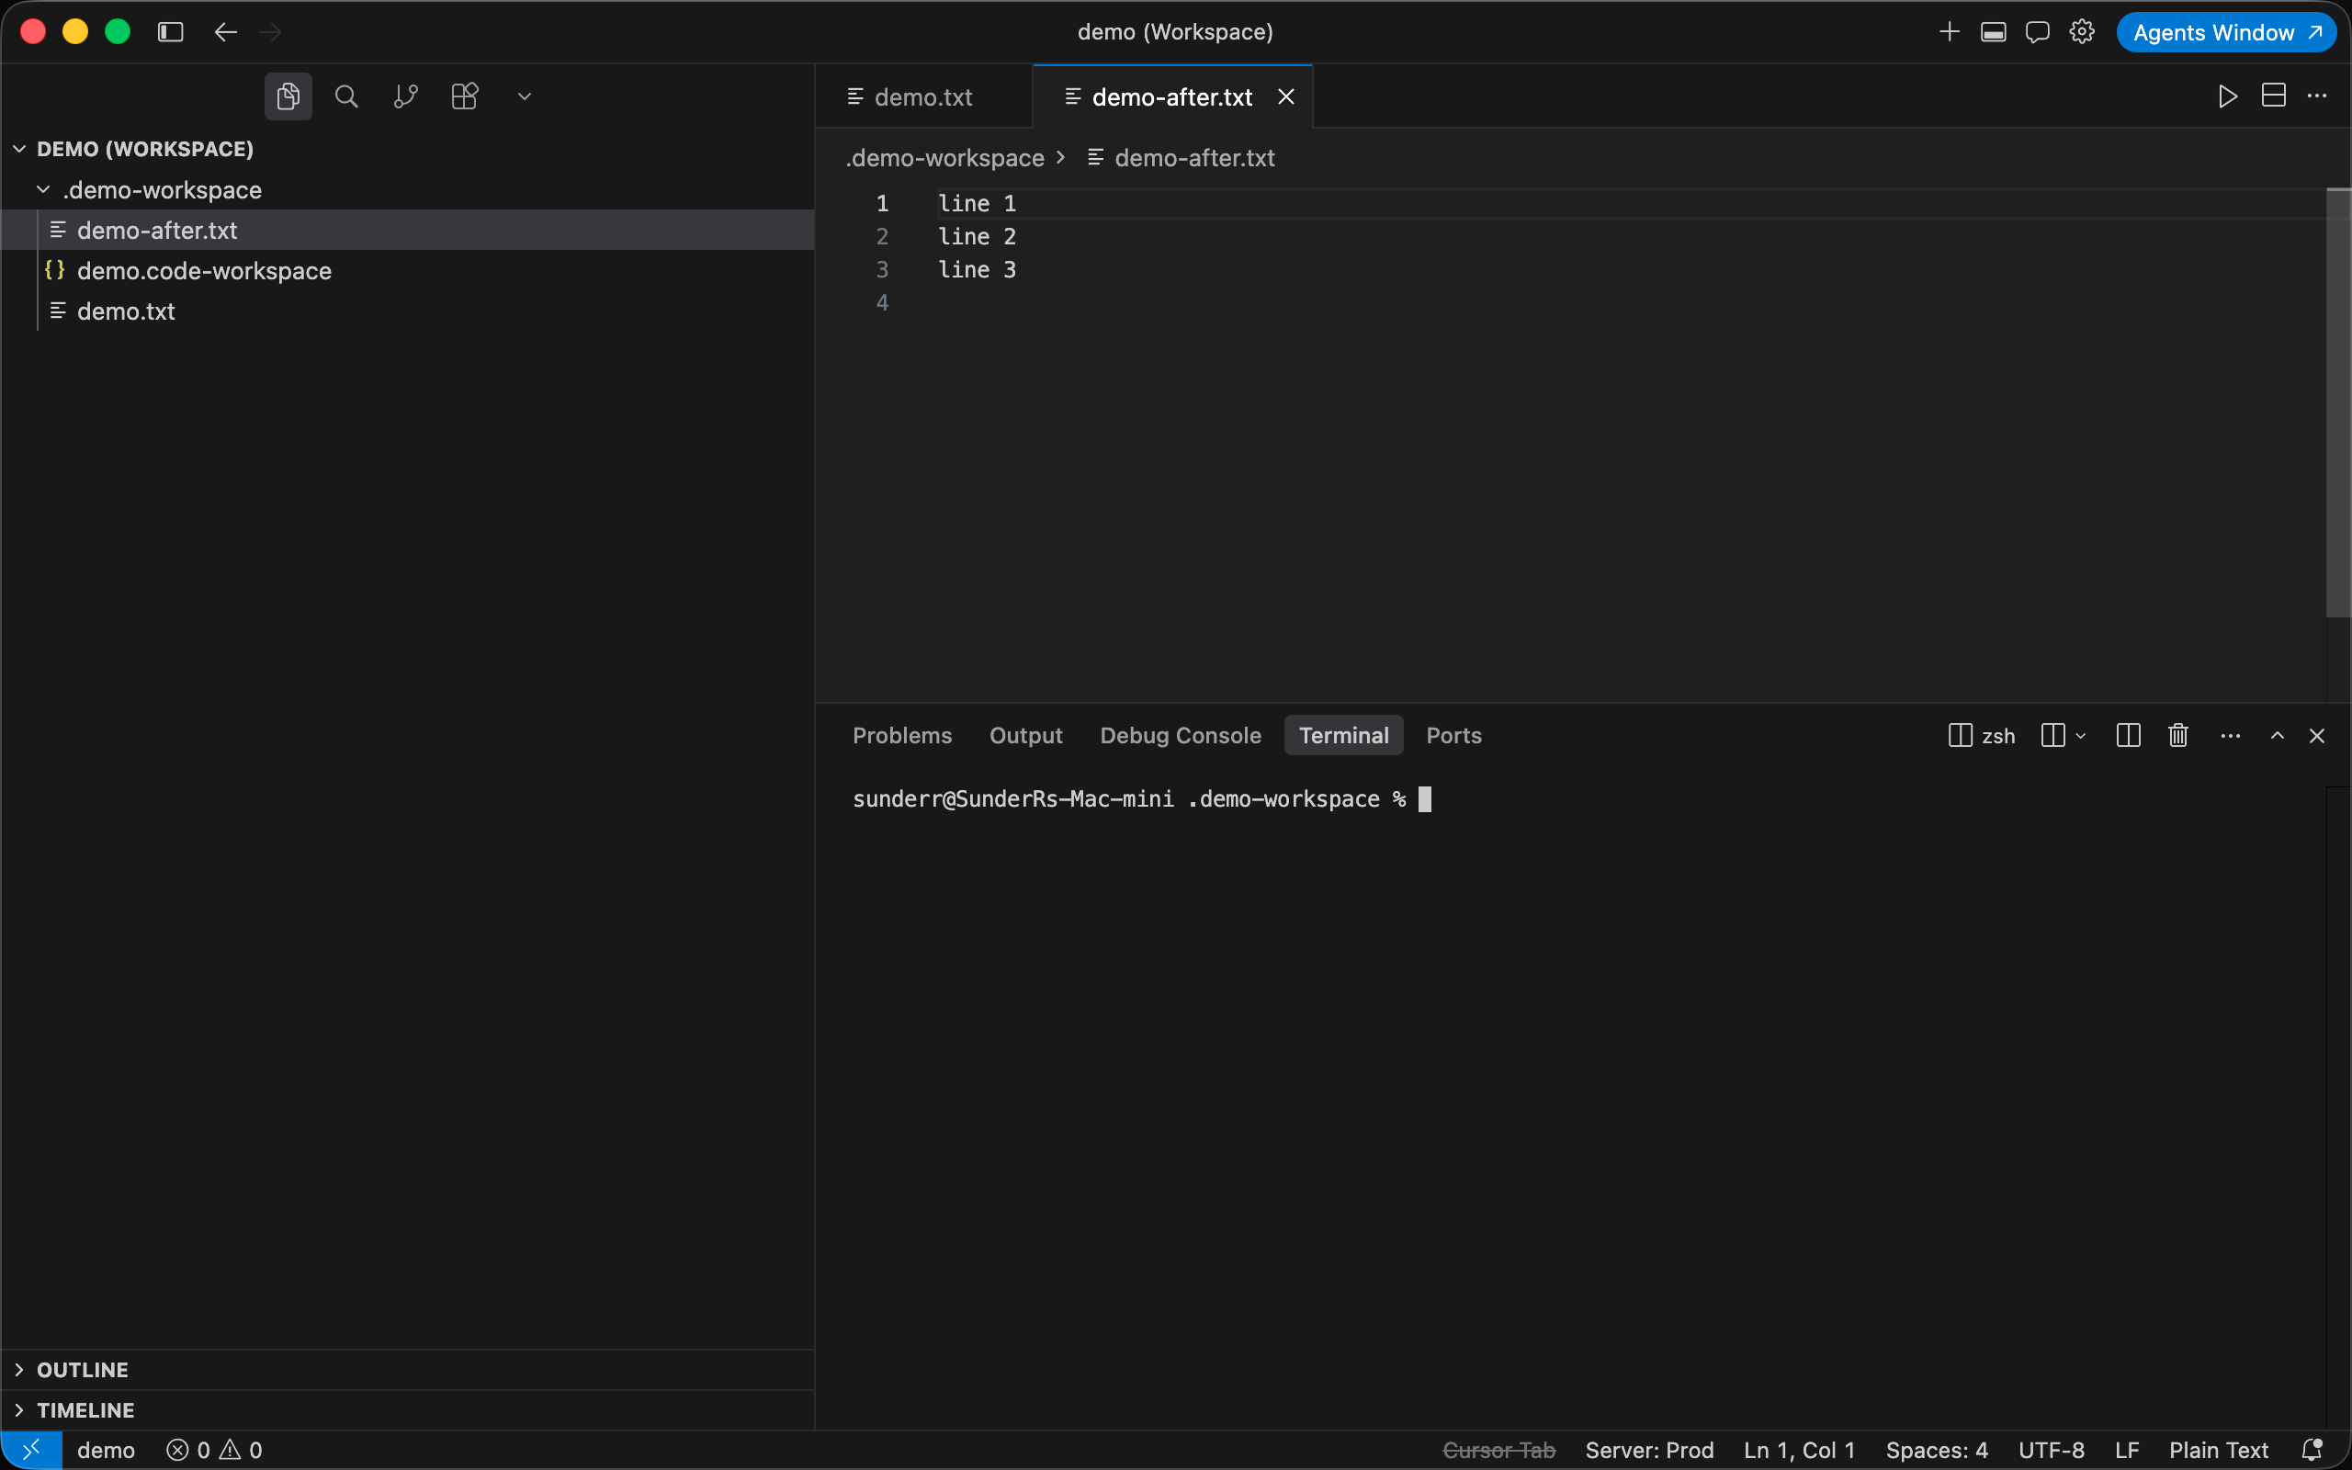Image resolution: width=2352 pixels, height=1470 pixels.
Task: Select the Terminal panel tab
Action: pyautogui.click(x=1343, y=735)
